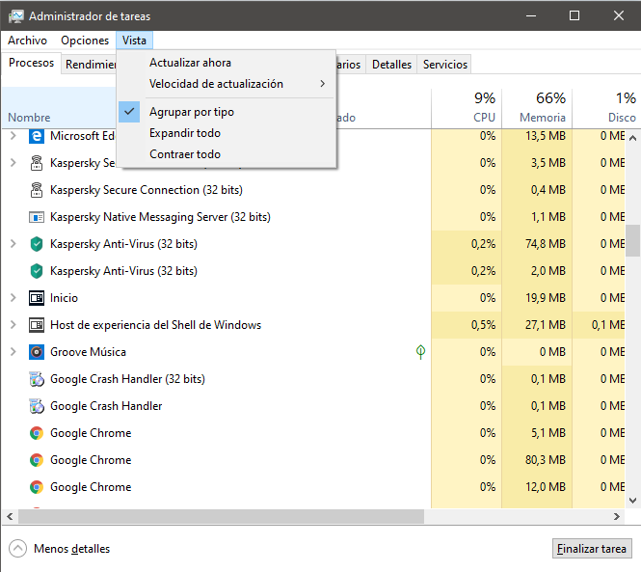Image resolution: width=641 pixels, height=572 pixels.
Task: Select Actualizar ahora from the menu
Action: point(190,63)
